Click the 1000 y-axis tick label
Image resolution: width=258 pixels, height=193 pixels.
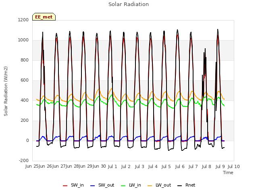[x=23, y=40]
